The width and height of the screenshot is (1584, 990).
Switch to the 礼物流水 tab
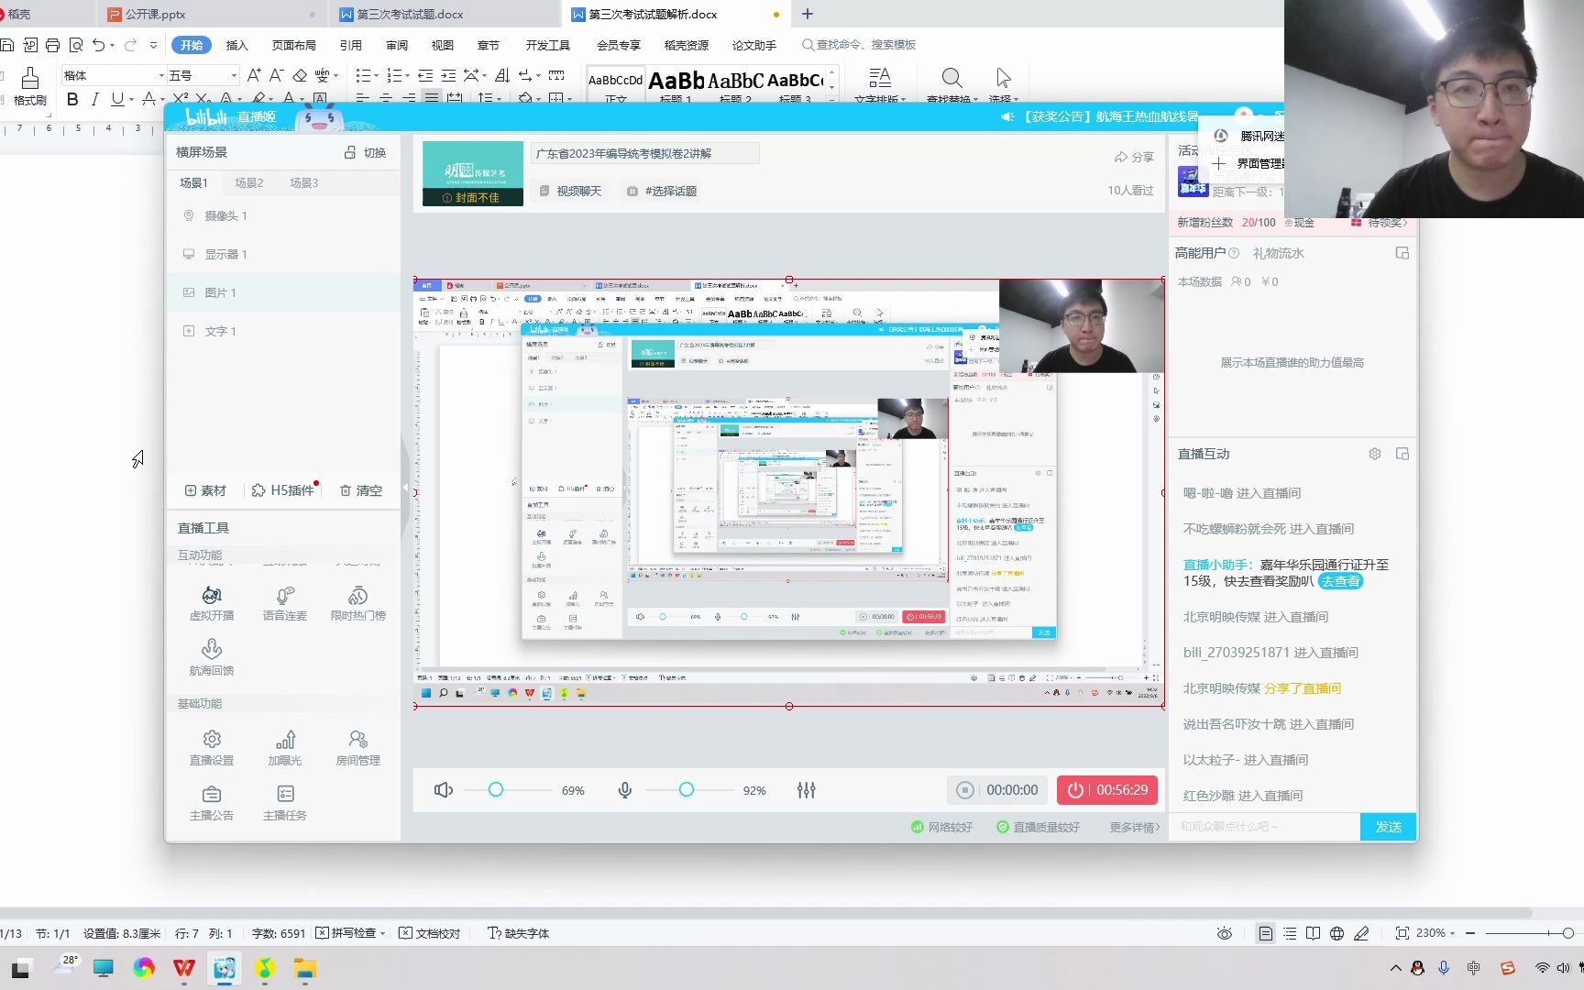1278,253
